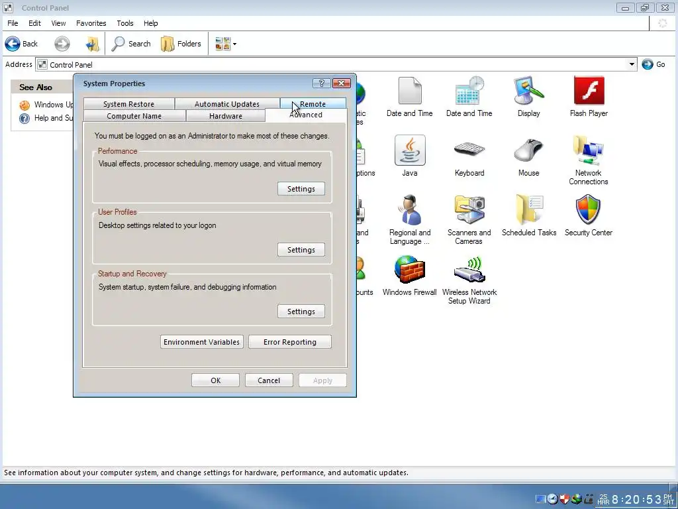Click the Environment Variables button
Screen dimensions: 678x509
pyautogui.click(x=201, y=342)
